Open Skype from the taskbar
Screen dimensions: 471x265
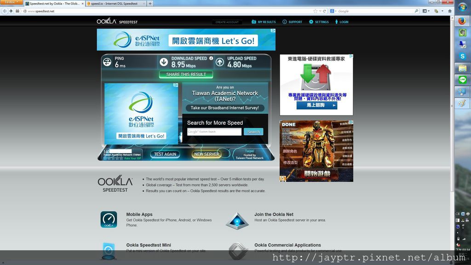462,56
